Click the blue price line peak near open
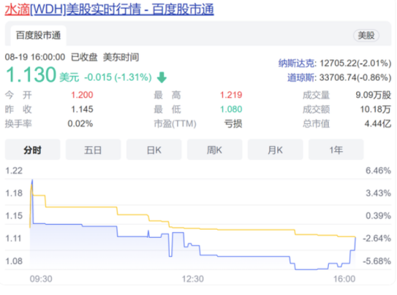This screenshot has width=397, height=295. [32, 180]
